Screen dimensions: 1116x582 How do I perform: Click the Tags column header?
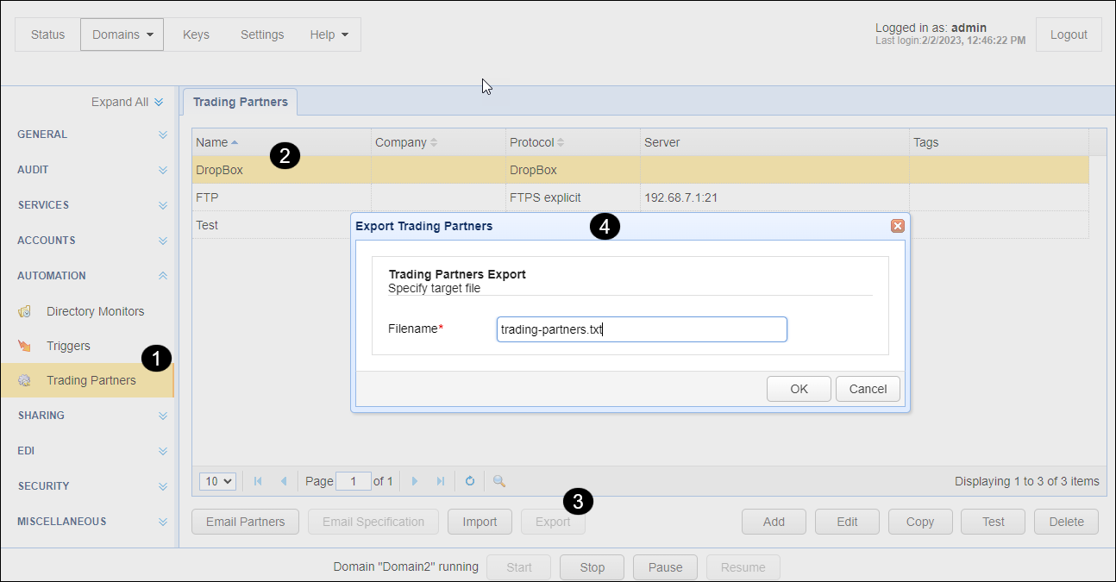999,142
